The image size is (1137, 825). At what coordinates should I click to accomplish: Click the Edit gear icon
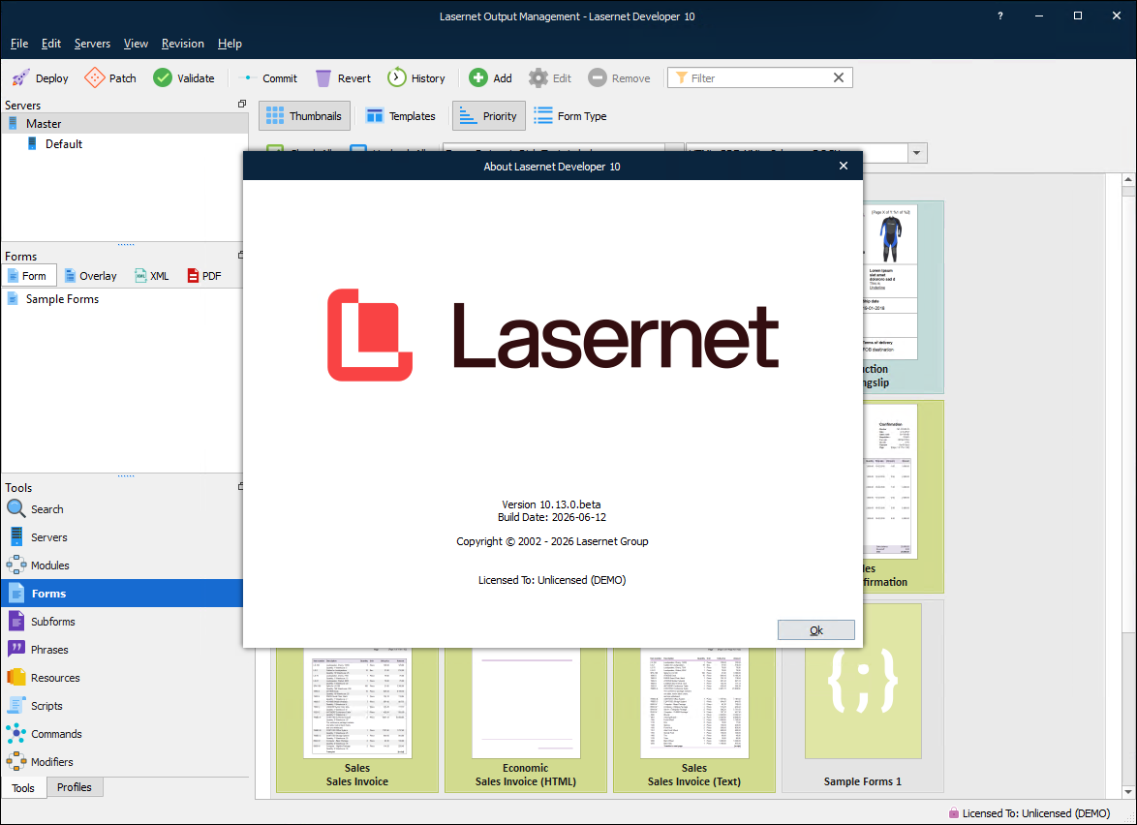point(538,77)
